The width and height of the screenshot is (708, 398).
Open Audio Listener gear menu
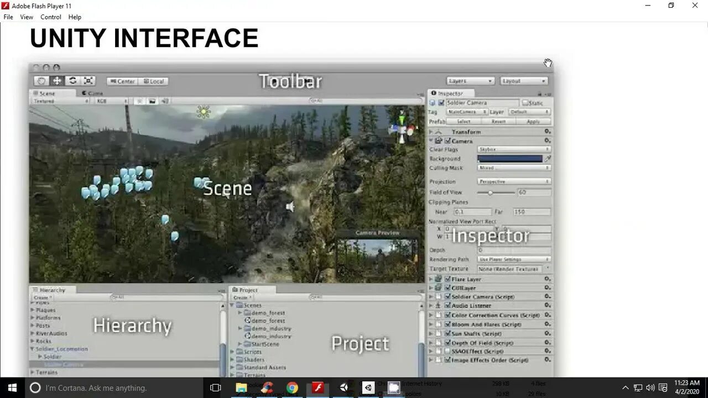[x=547, y=306]
